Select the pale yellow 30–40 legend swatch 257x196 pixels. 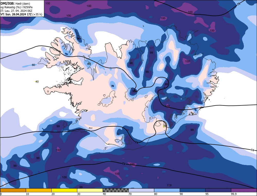90,190
